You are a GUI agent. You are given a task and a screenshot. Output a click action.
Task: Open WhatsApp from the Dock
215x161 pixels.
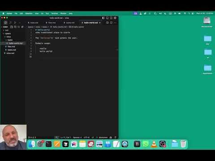(146, 144)
